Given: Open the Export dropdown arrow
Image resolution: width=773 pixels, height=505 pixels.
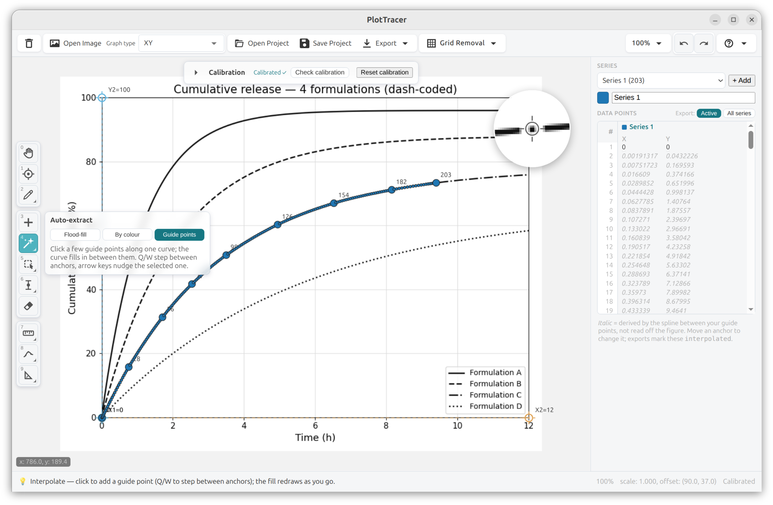Looking at the screenshot, I should (405, 43).
